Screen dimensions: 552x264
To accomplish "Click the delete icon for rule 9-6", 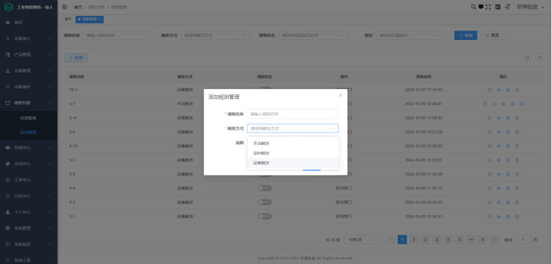I will pos(517,132).
